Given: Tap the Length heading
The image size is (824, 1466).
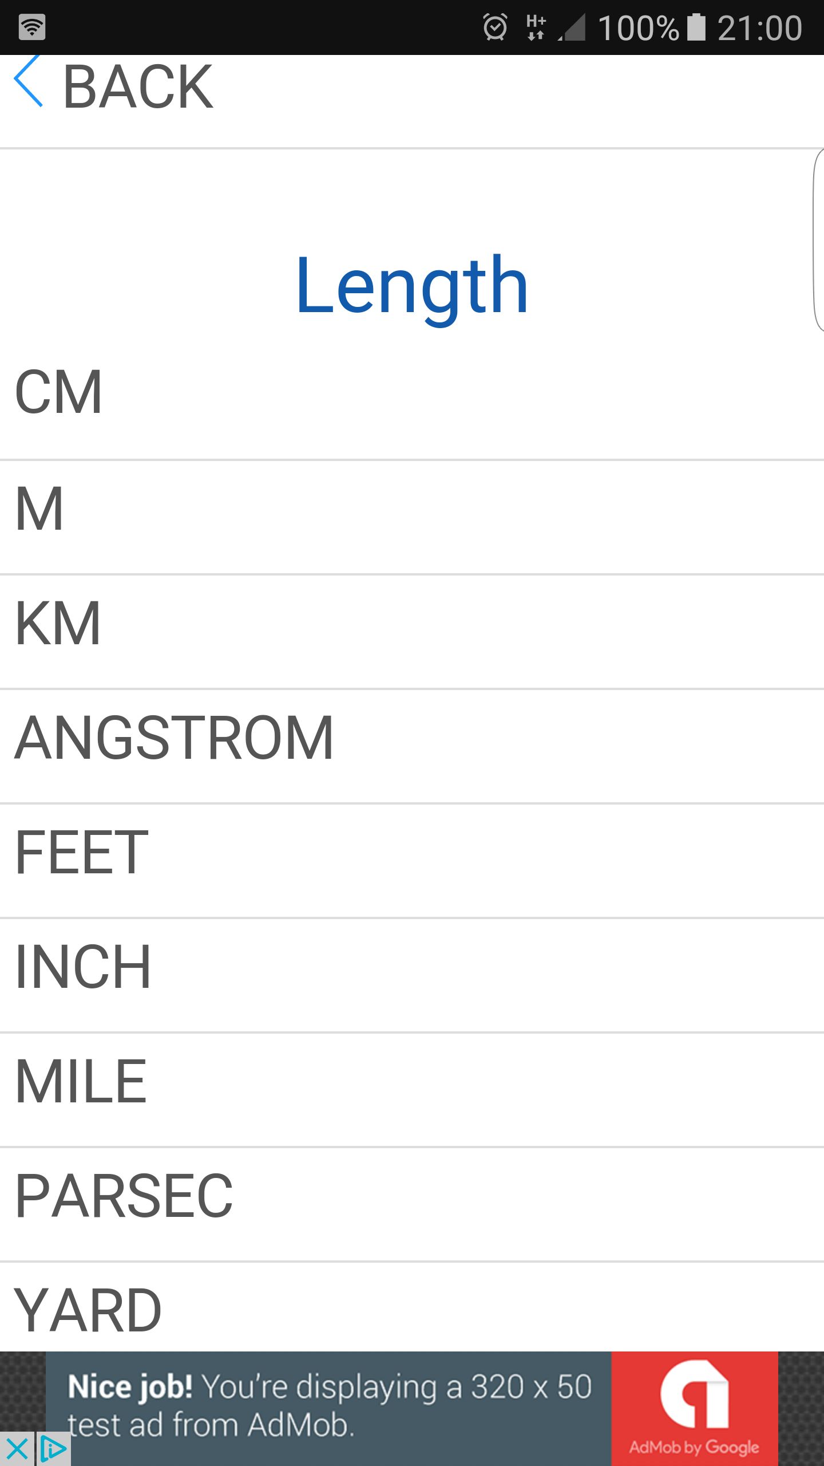Looking at the screenshot, I should tap(412, 285).
